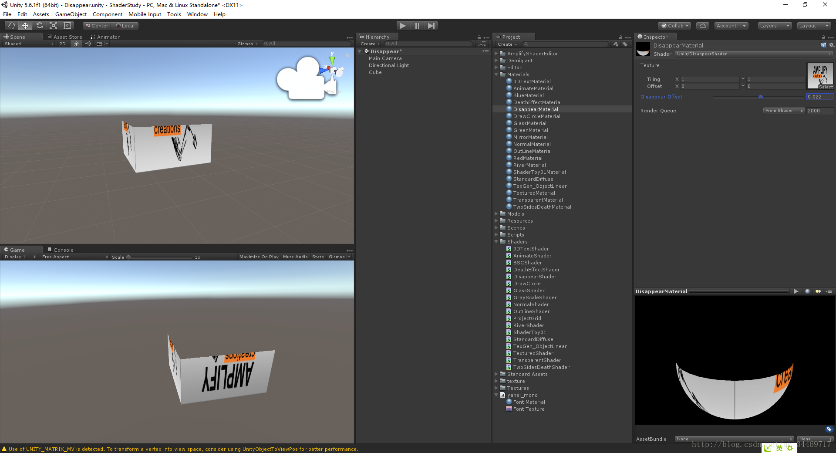Open the cloud services icon
Screen dimensions: 836x453
pyautogui.click(x=702, y=26)
